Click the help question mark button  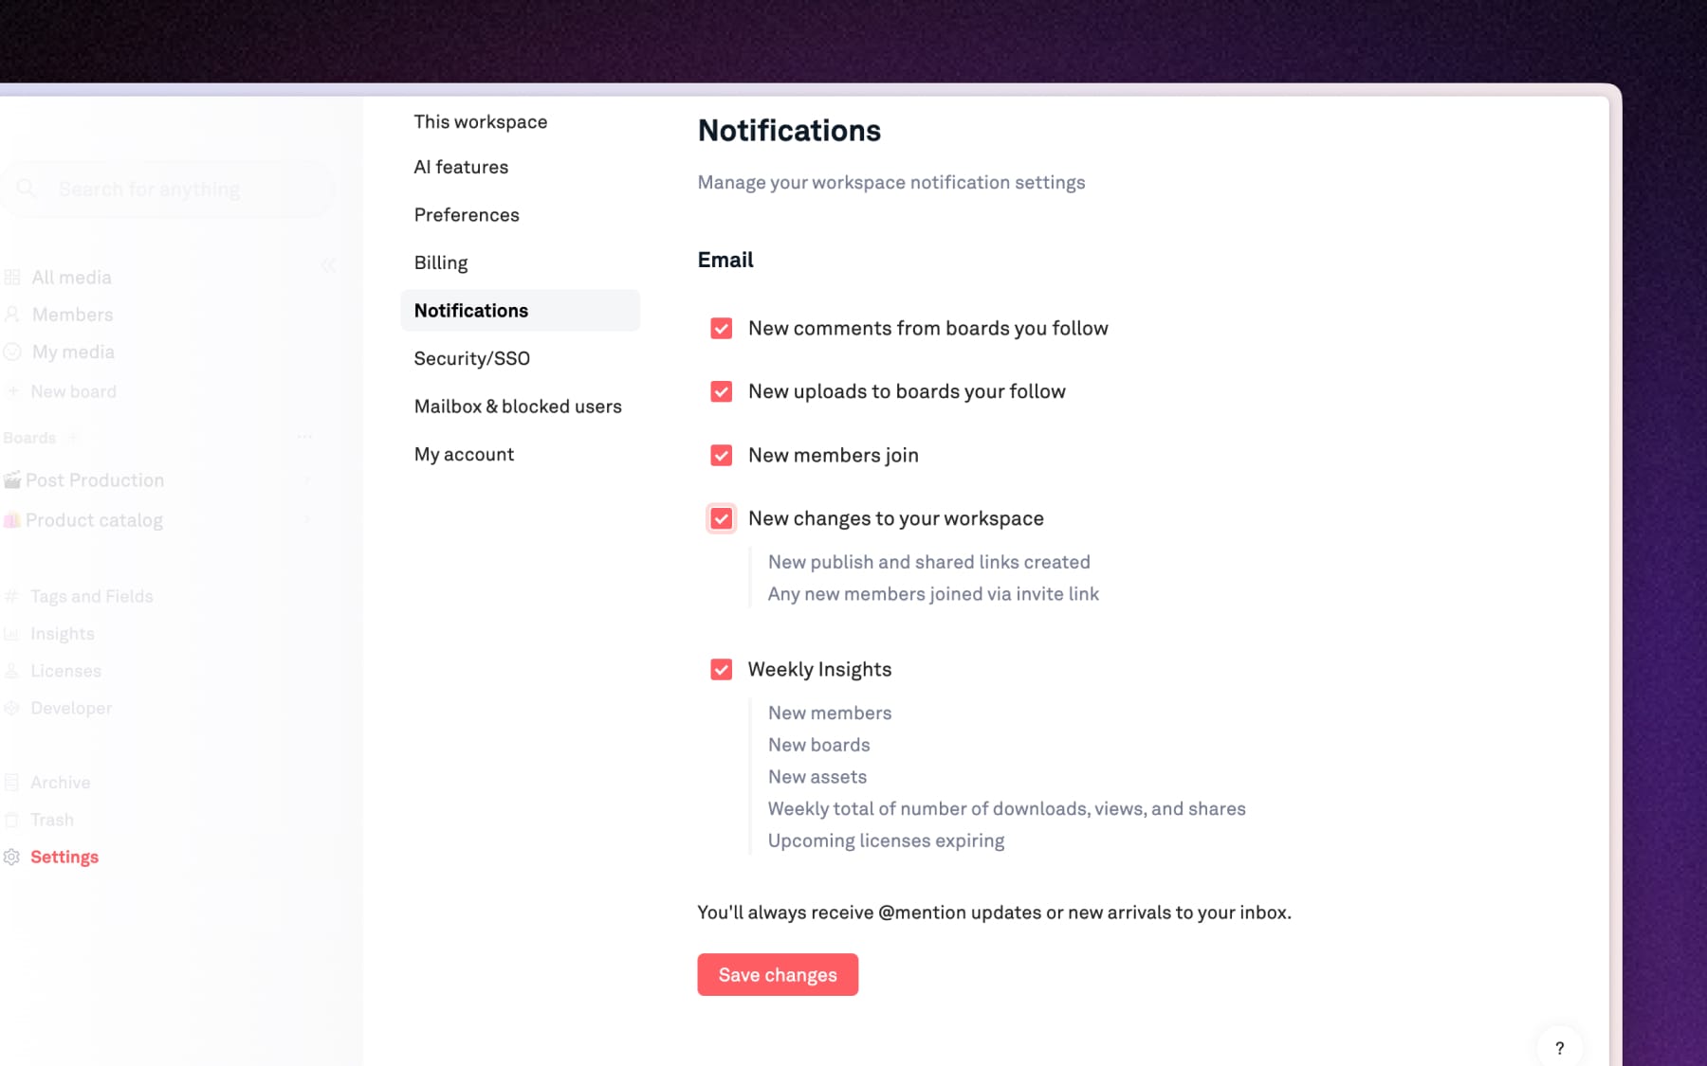(x=1559, y=1048)
